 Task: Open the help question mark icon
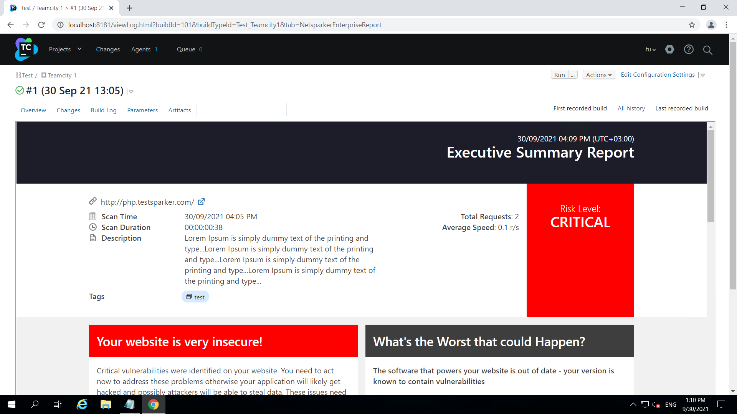click(689, 49)
